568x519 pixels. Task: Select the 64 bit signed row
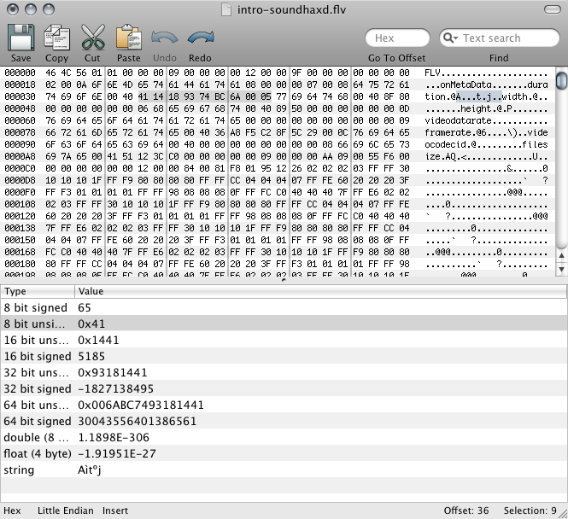284,421
